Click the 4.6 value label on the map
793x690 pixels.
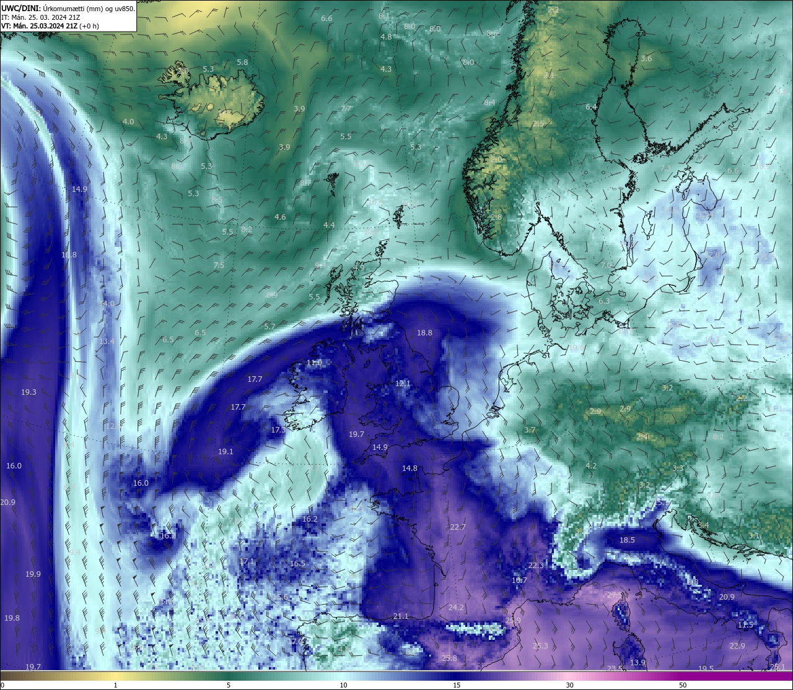280,217
